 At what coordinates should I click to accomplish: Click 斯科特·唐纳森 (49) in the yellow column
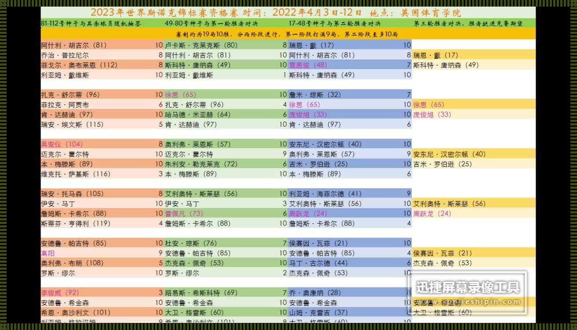click(446, 65)
